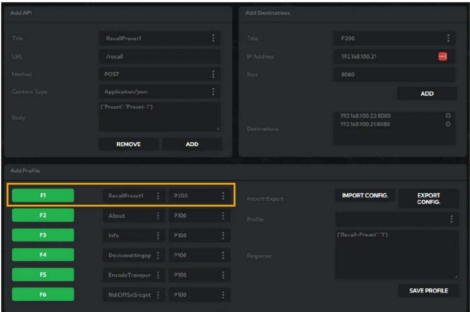
Task: Click the green F5 key button
Action: point(43,275)
